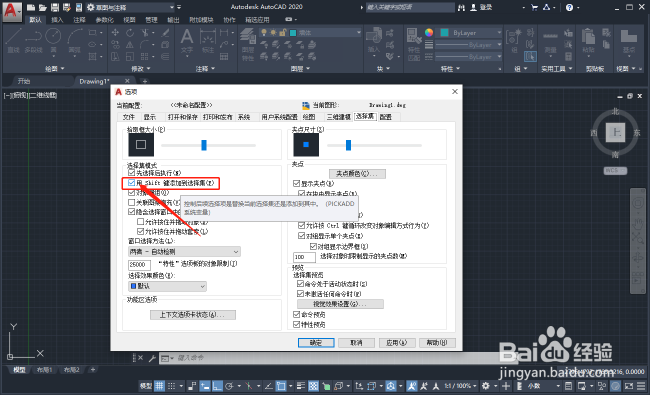
Task: Switch to 文件 tab in Options dialog
Action: (x=129, y=117)
